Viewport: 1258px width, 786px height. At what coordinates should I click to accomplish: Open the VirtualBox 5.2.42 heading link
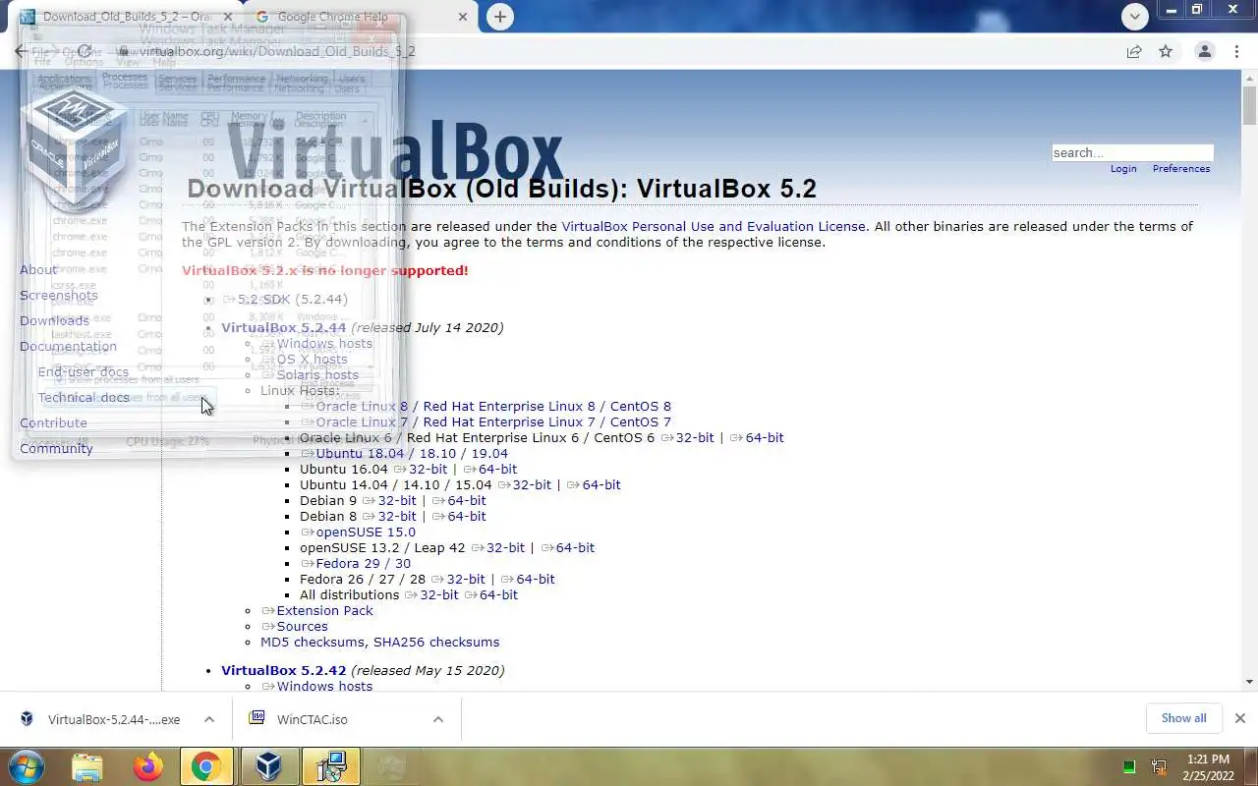pos(284,670)
